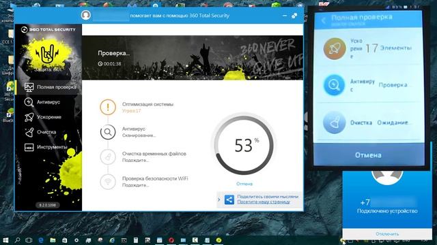The height and width of the screenshot is (245, 437).
Task: Click the device avatar in connection popup
Action: point(387,178)
